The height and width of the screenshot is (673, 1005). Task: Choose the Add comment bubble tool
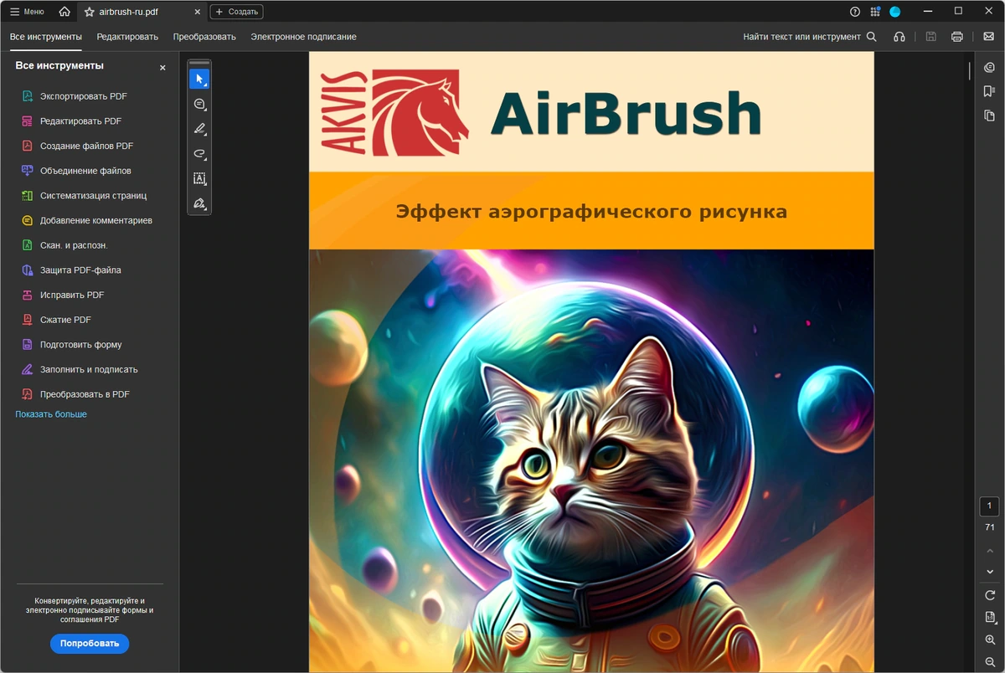[199, 105]
